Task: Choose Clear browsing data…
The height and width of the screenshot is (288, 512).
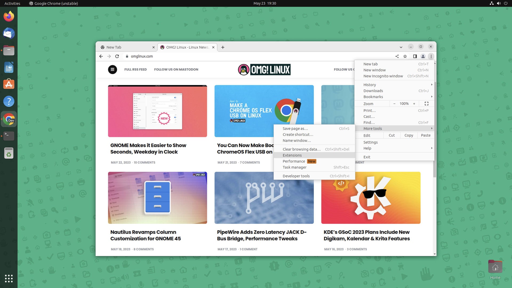Action: (x=314, y=149)
